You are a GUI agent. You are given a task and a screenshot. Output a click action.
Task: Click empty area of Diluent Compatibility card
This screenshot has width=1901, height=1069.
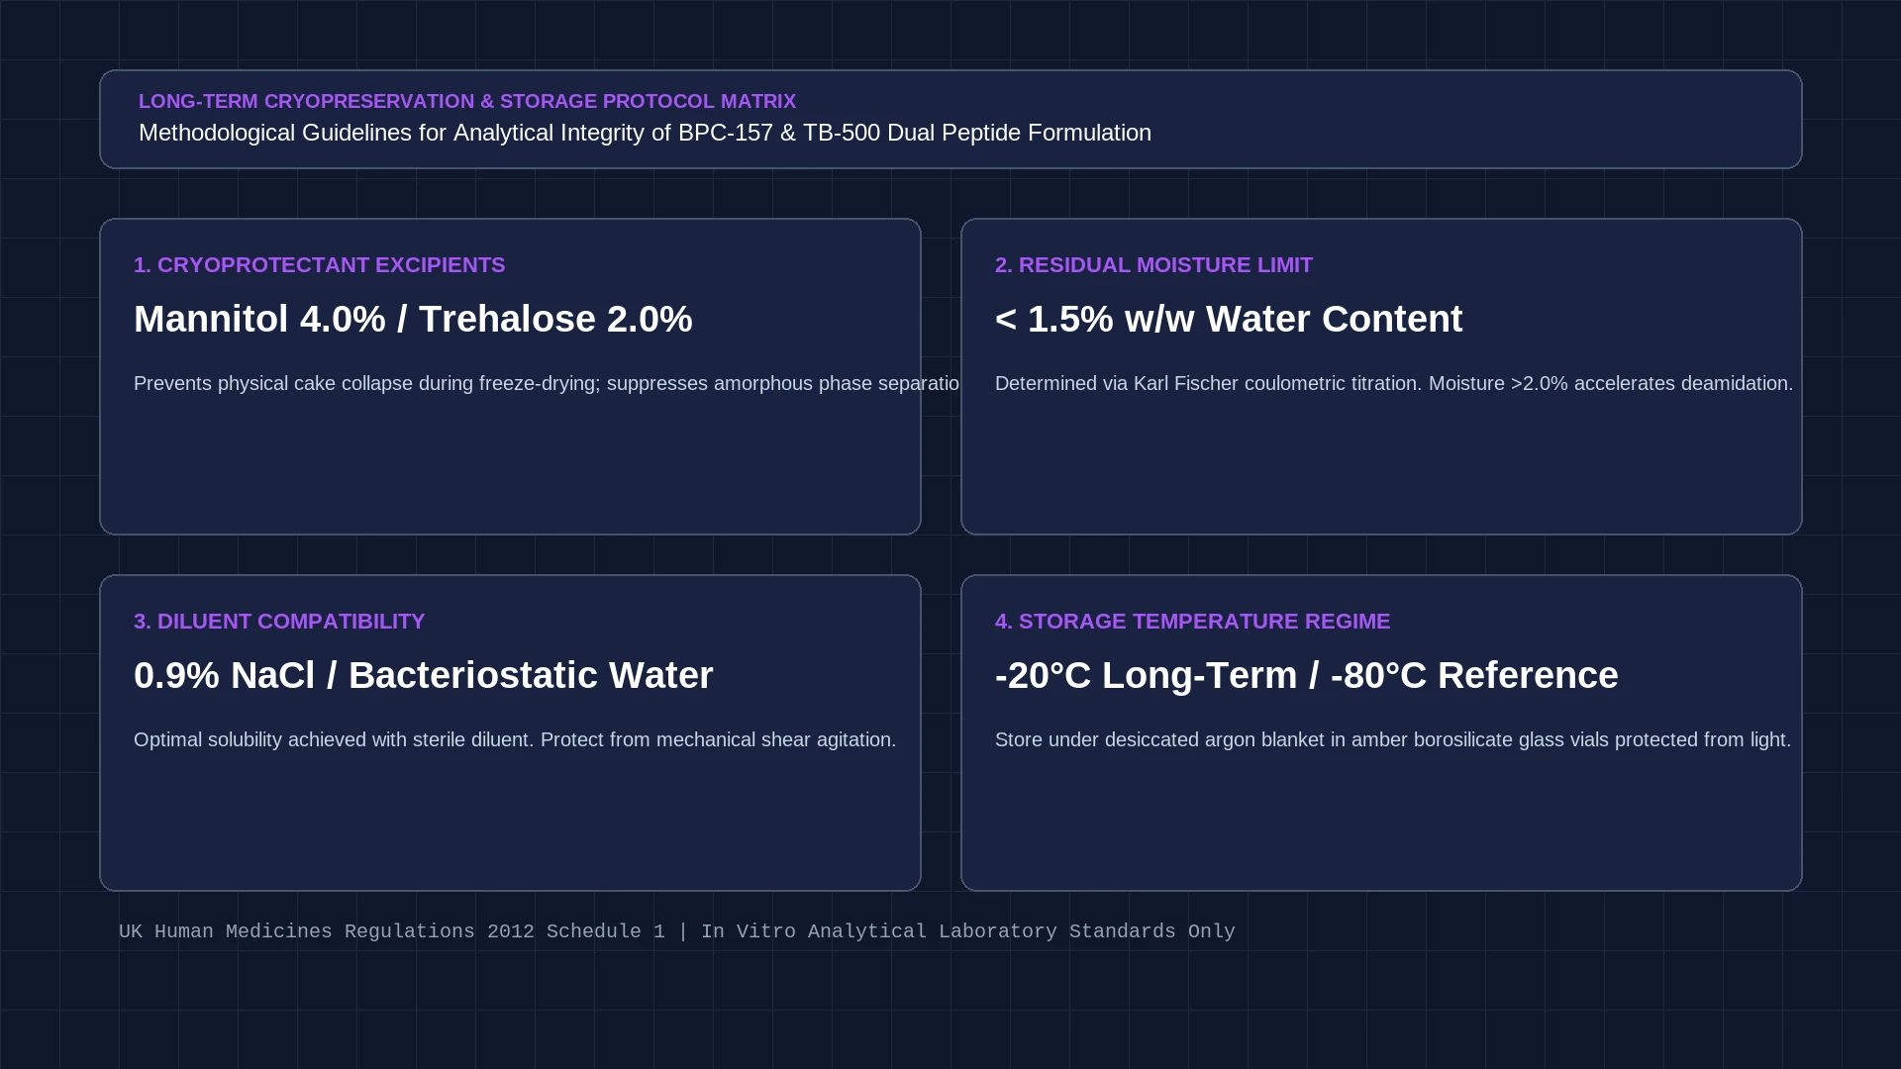click(x=510, y=822)
